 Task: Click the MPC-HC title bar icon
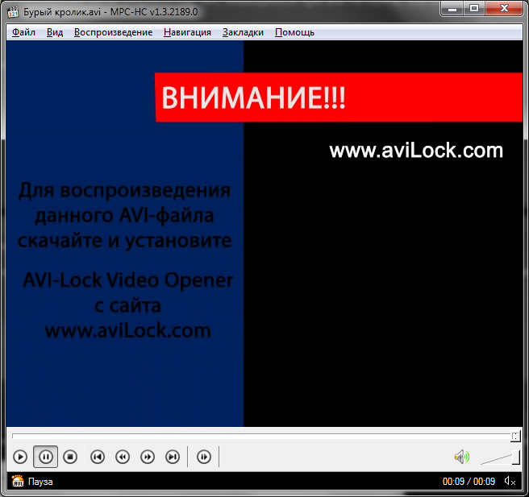point(13,12)
